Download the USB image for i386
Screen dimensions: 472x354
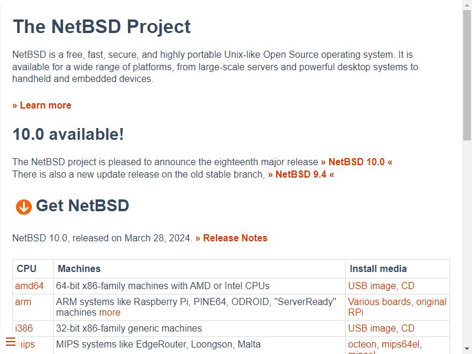[372, 328]
